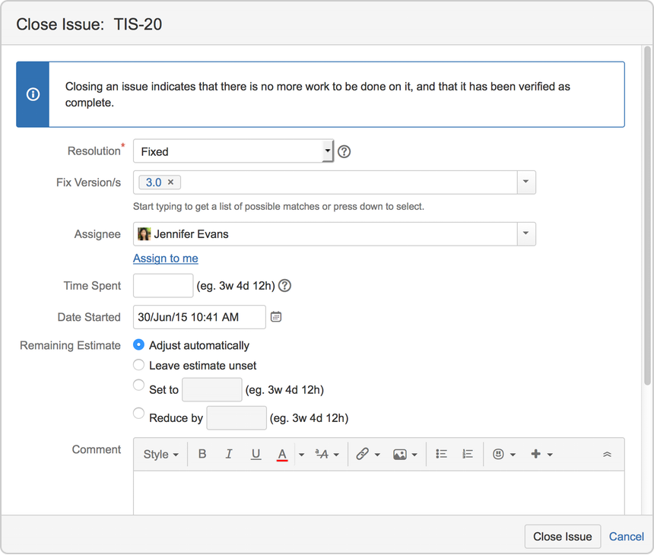Toggle italic formatting in comment editor
The width and height of the screenshot is (654, 555).
coord(229,454)
